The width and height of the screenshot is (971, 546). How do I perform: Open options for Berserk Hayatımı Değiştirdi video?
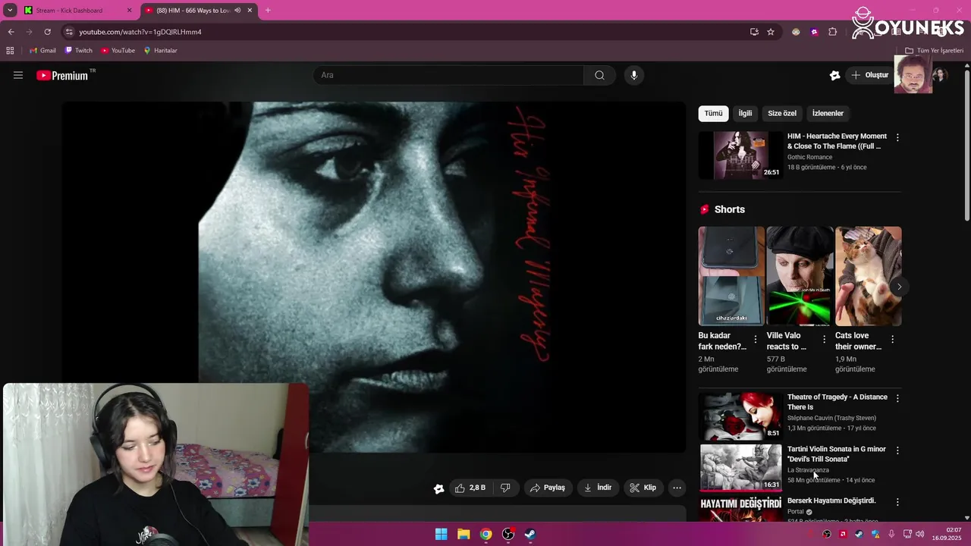coord(897,502)
